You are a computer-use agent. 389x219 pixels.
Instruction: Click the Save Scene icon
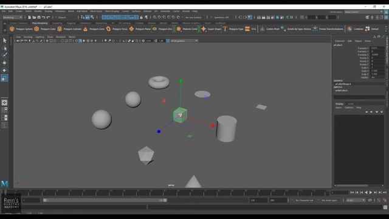coord(39,18)
